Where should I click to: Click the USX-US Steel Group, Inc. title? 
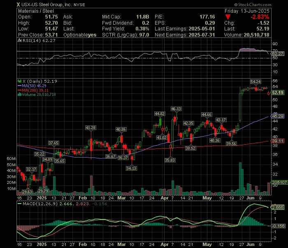[46, 5]
